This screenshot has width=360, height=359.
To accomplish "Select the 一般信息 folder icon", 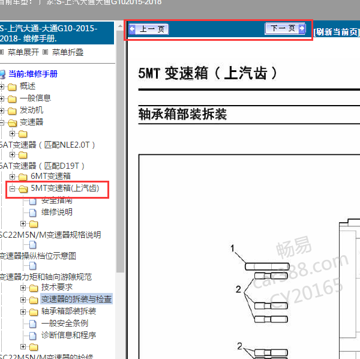I will point(12,99).
